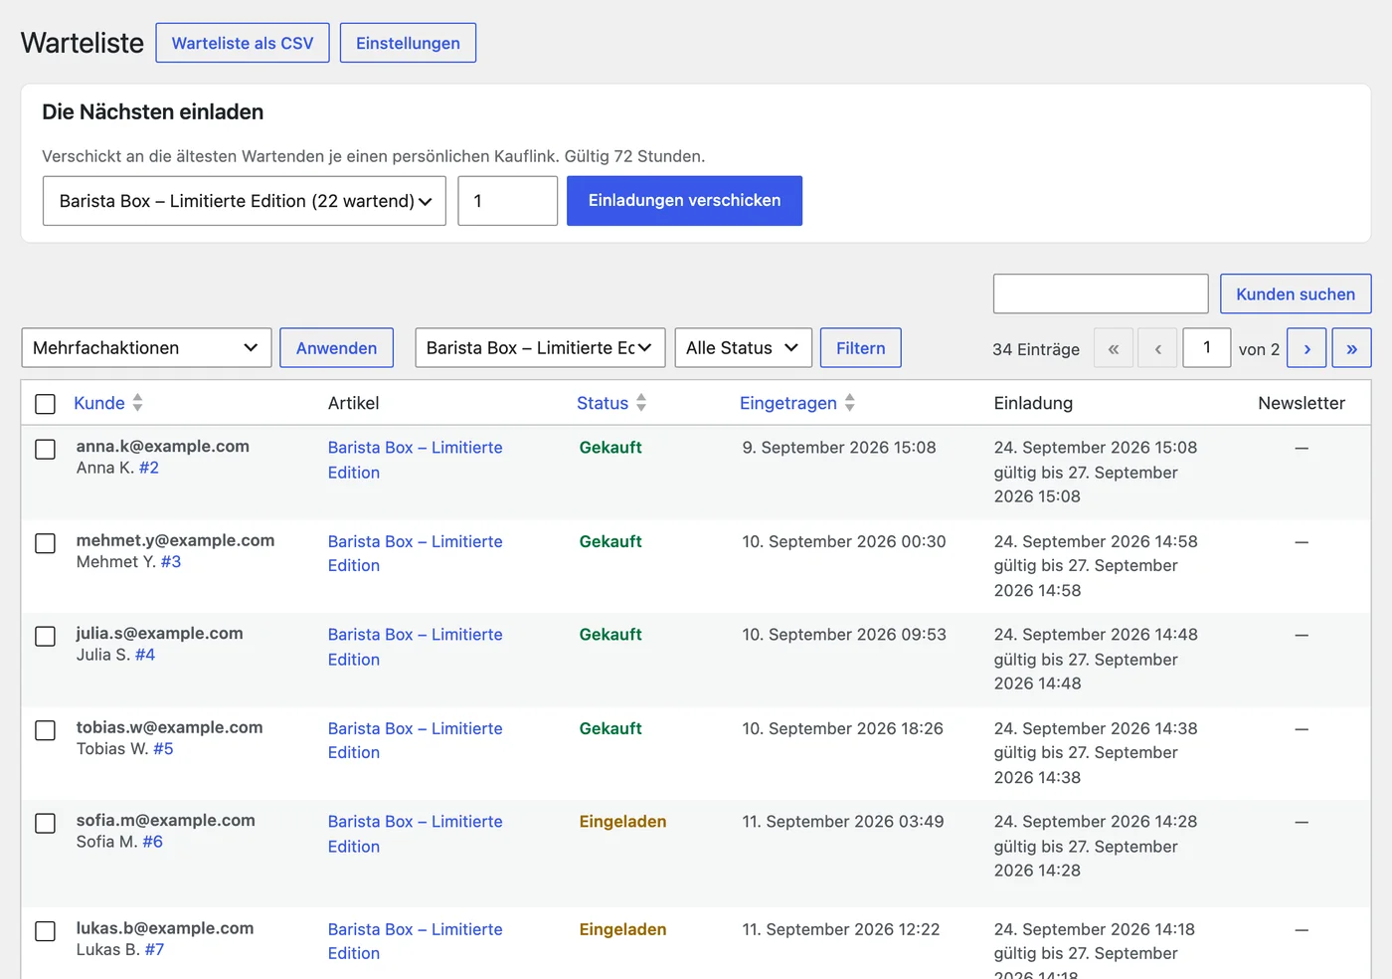This screenshot has height=979, width=1392.
Task: Click email sofia.m@example.com
Action: pos(166,820)
